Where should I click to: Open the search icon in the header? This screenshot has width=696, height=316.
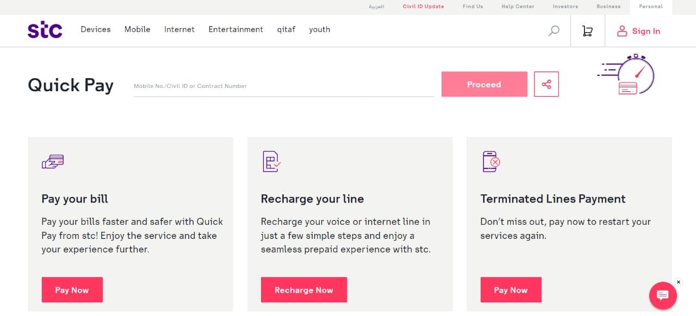[x=554, y=31]
